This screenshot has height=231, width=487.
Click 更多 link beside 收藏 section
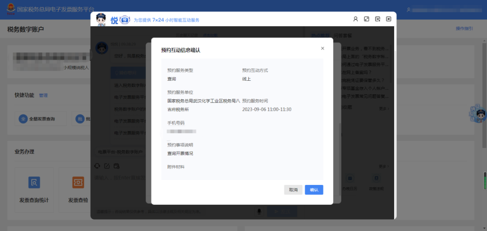tap(384, 109)
